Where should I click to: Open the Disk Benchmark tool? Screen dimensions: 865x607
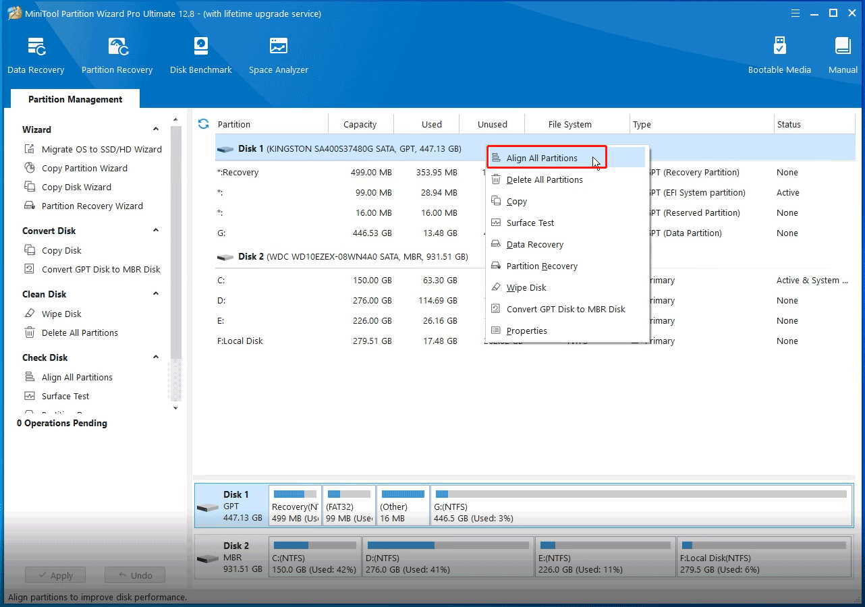click(200, 55)
